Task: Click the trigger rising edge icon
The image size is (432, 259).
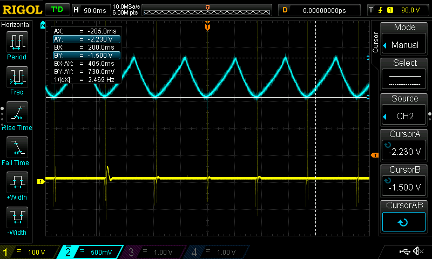Action: [x=380, y=10]
